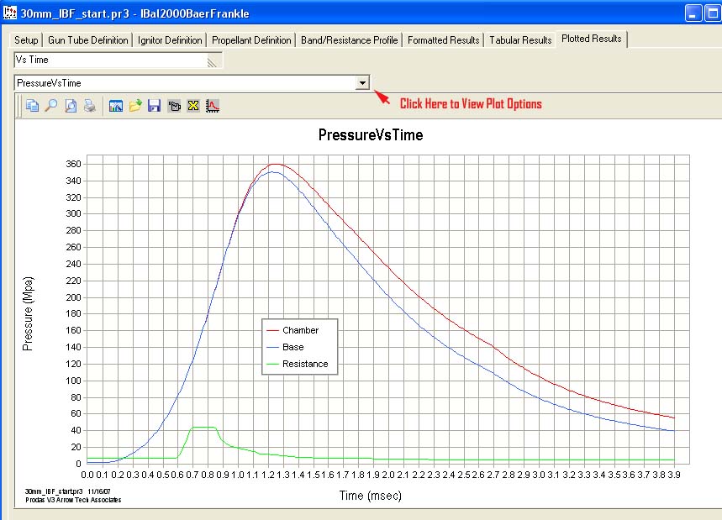Open the Gun Tube Definition tab
Image resolution: width=722 pixels, height=520 pixels.
point(88,40)
